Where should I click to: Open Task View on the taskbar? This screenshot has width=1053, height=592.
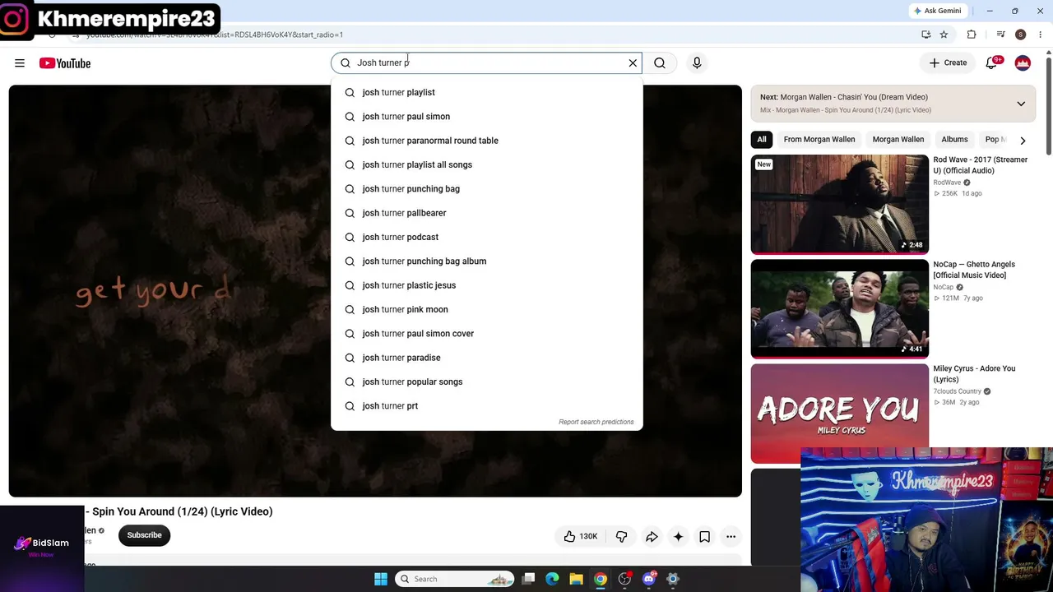[x=528, y=579]
